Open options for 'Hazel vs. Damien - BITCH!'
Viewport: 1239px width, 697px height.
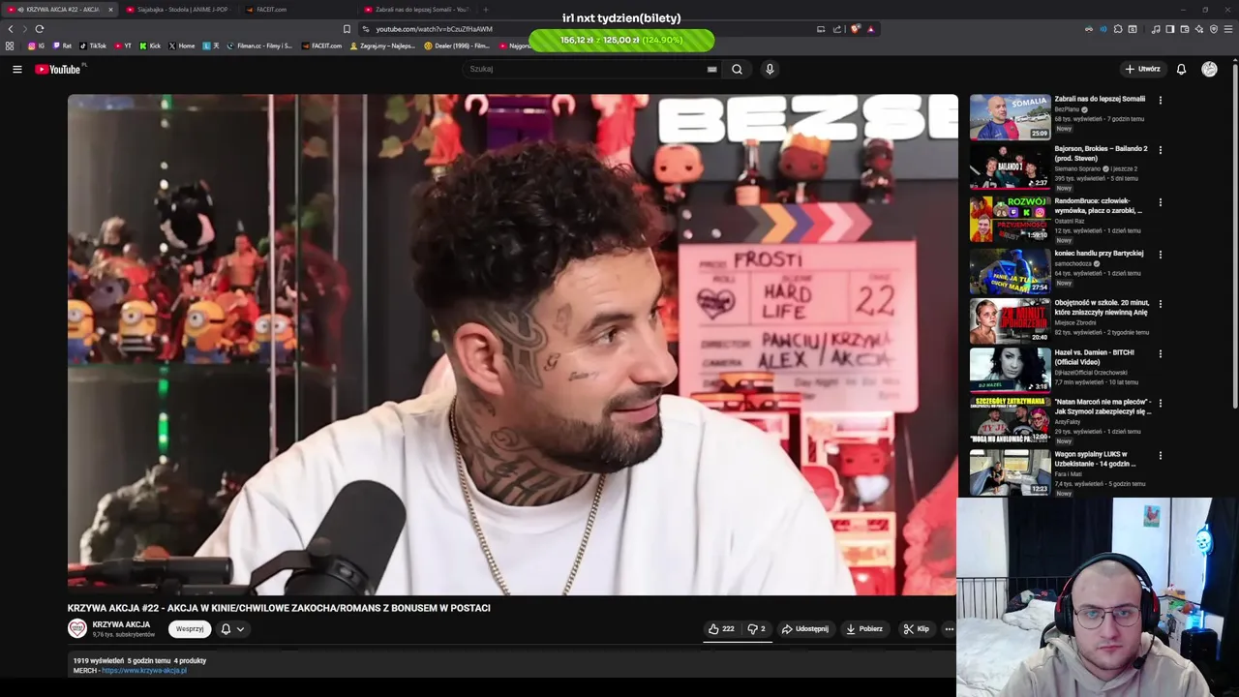(x=1160, y=353)
